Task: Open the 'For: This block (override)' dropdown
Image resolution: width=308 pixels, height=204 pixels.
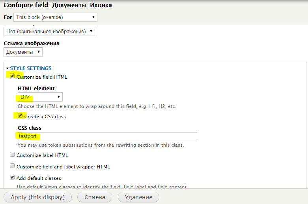Action: [55, 17]
